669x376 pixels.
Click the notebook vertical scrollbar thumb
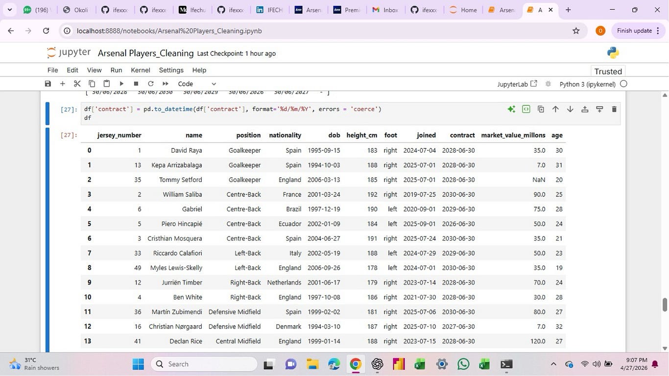point(665,304)
